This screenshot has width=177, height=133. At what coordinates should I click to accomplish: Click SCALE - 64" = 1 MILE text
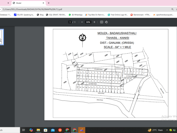click(118, 47)
